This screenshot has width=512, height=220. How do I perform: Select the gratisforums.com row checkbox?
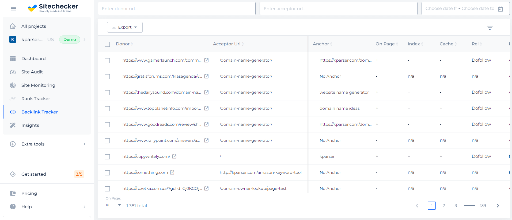click(x=107, y=77)
